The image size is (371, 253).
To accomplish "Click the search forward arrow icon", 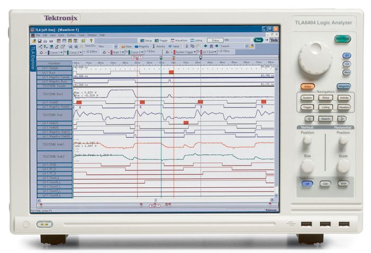I will point(216,46).
